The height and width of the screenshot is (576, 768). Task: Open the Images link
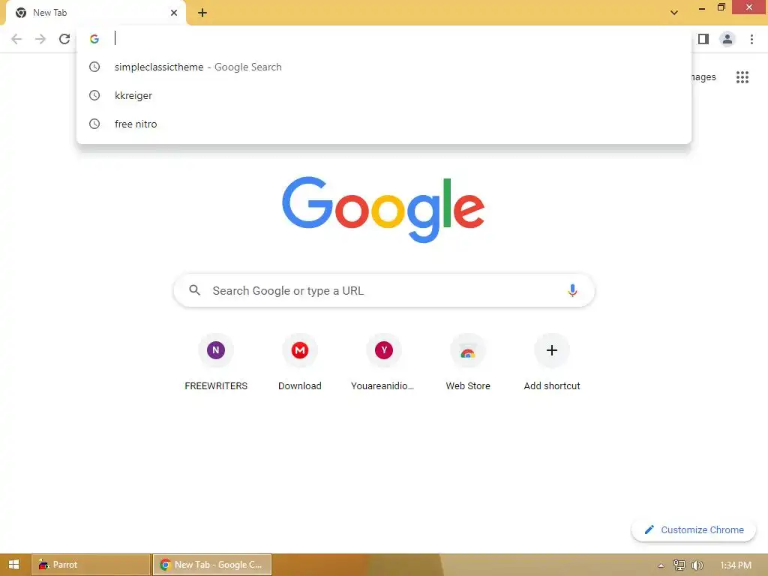(x=703, y=77)
